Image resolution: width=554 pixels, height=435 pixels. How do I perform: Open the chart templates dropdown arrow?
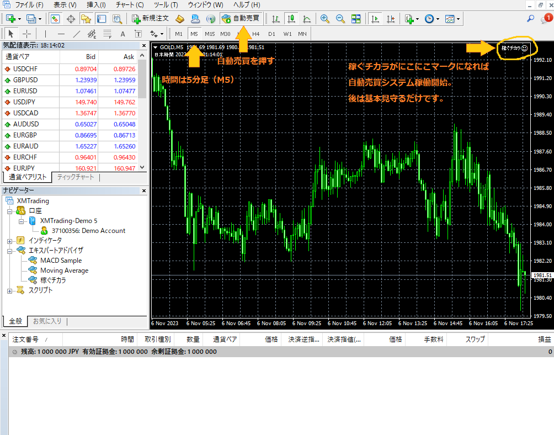[459, 19]
